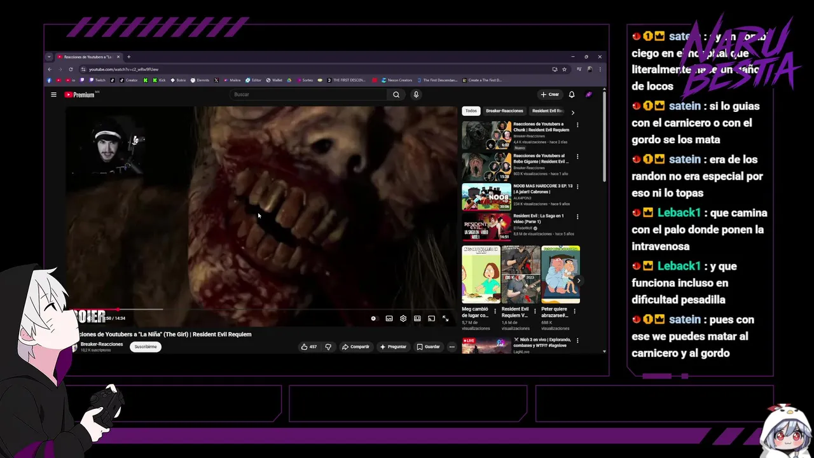Bookmark page with the star icon
Screen dimensions: 814x458
(x=564, y=69)
